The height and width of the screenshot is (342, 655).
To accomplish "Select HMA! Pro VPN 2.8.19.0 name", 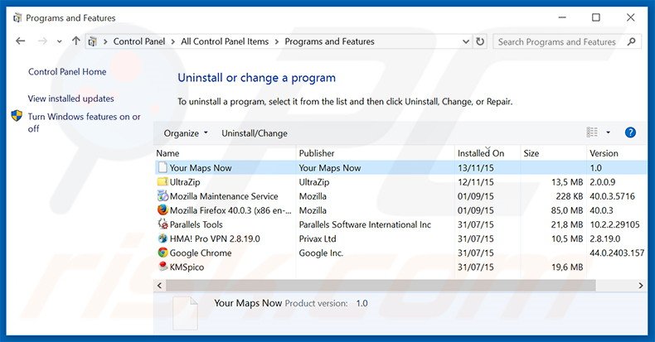I will (215, 239).
